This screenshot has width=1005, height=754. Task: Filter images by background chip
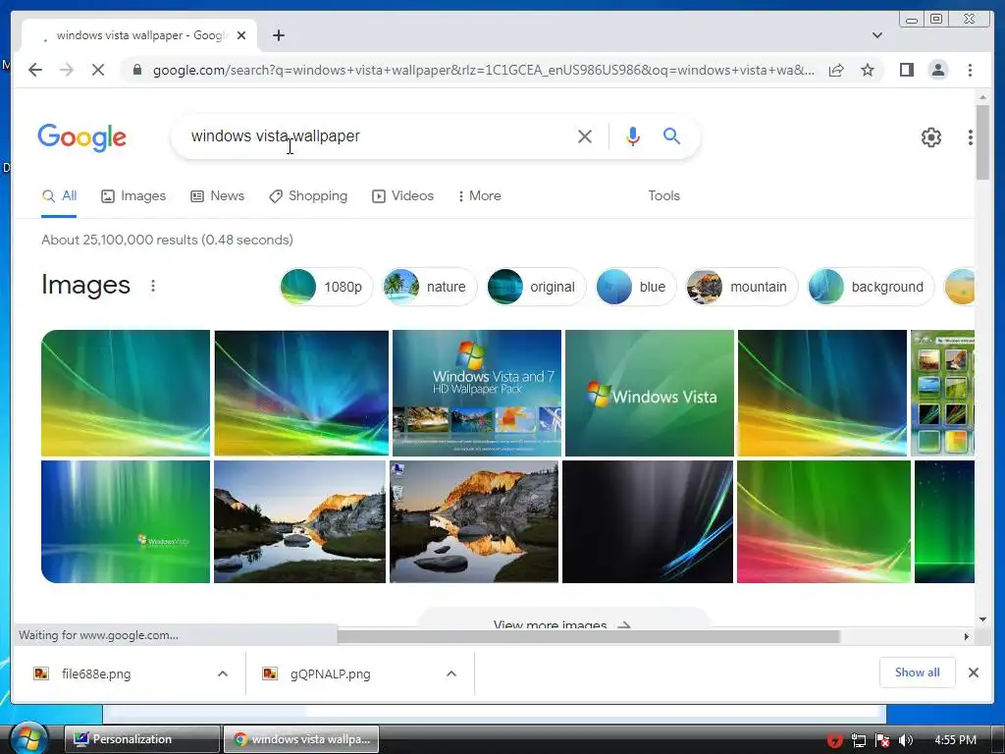871,287
